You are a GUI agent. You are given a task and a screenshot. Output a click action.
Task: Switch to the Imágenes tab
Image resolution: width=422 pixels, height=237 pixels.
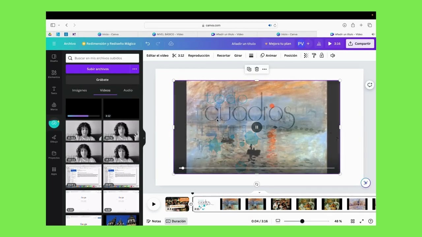[x=79, y=90]
